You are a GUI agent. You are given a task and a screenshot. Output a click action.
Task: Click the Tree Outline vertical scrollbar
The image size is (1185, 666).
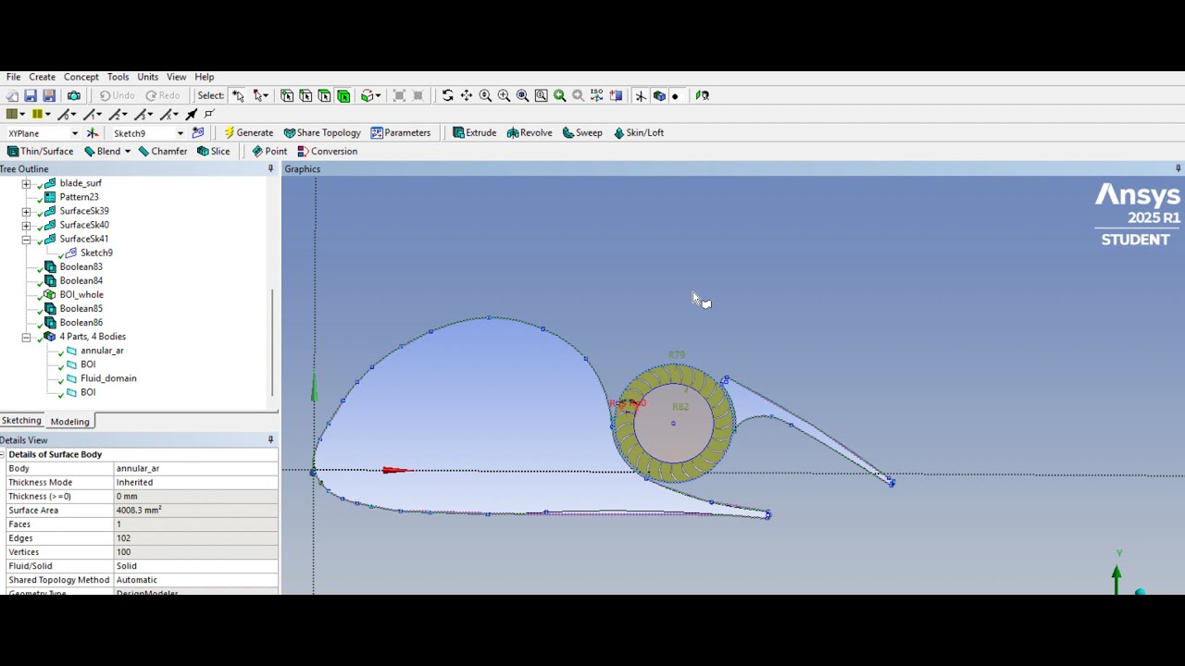coord(272,342)
